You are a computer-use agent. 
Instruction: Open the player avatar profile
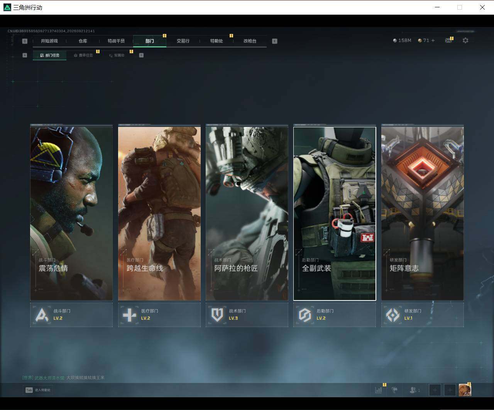(x=465, y=390)
